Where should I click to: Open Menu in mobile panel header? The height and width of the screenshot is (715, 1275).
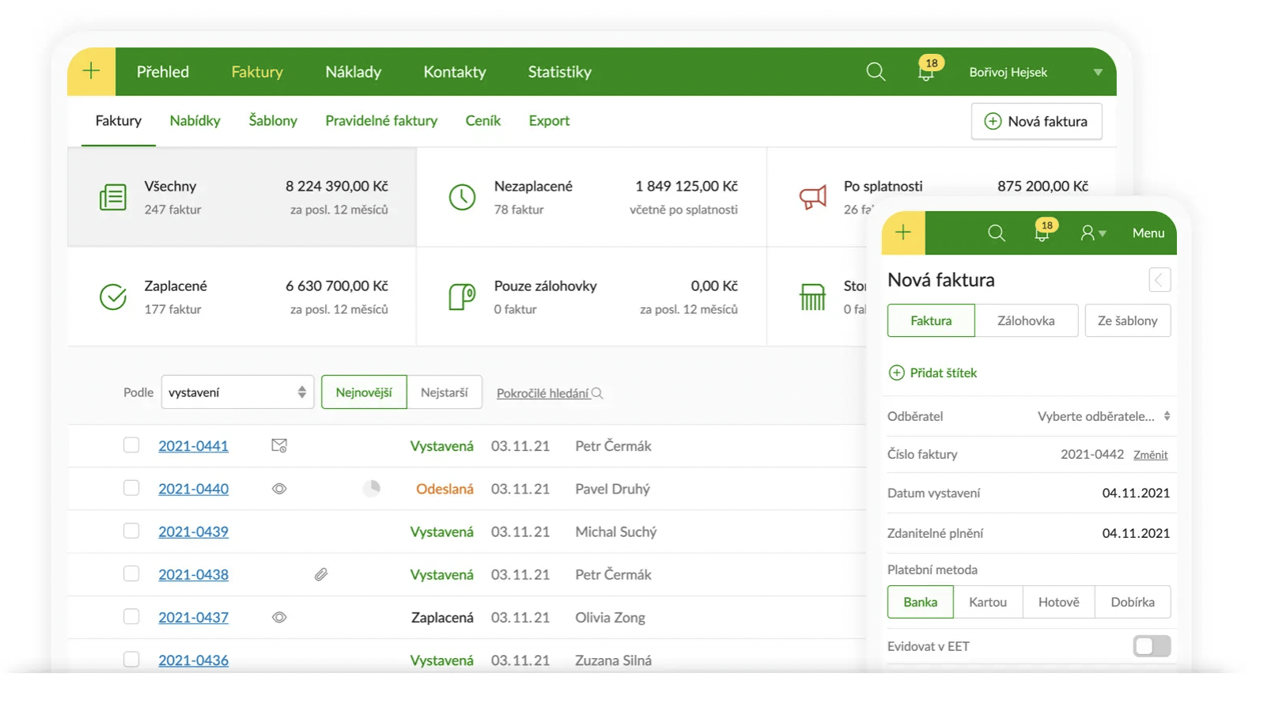click(1148, 233)
